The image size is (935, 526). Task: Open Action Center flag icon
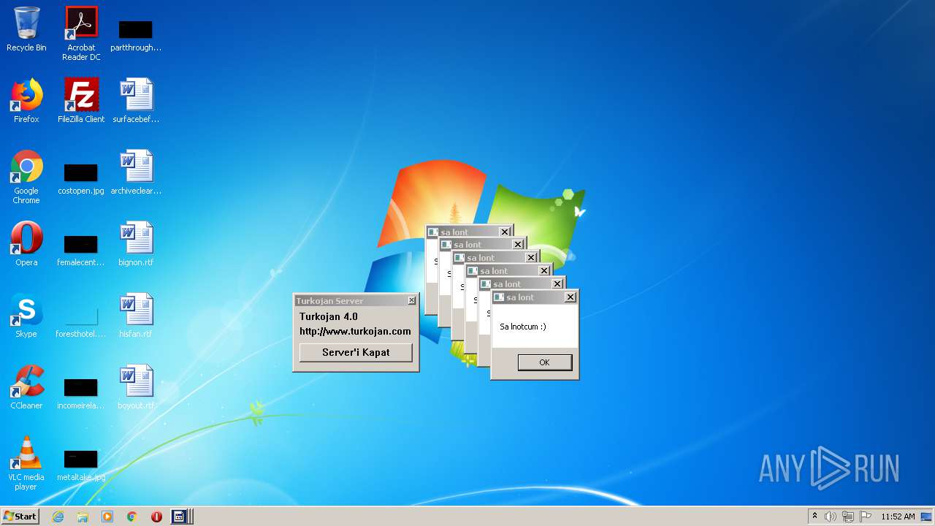(866, 517)
